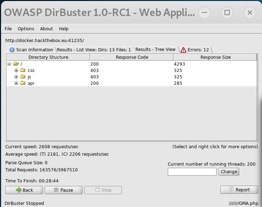Click the pause bars icon
Image resolution: width=262 pixels, height=207 pixels.
[x=56, y=190]
